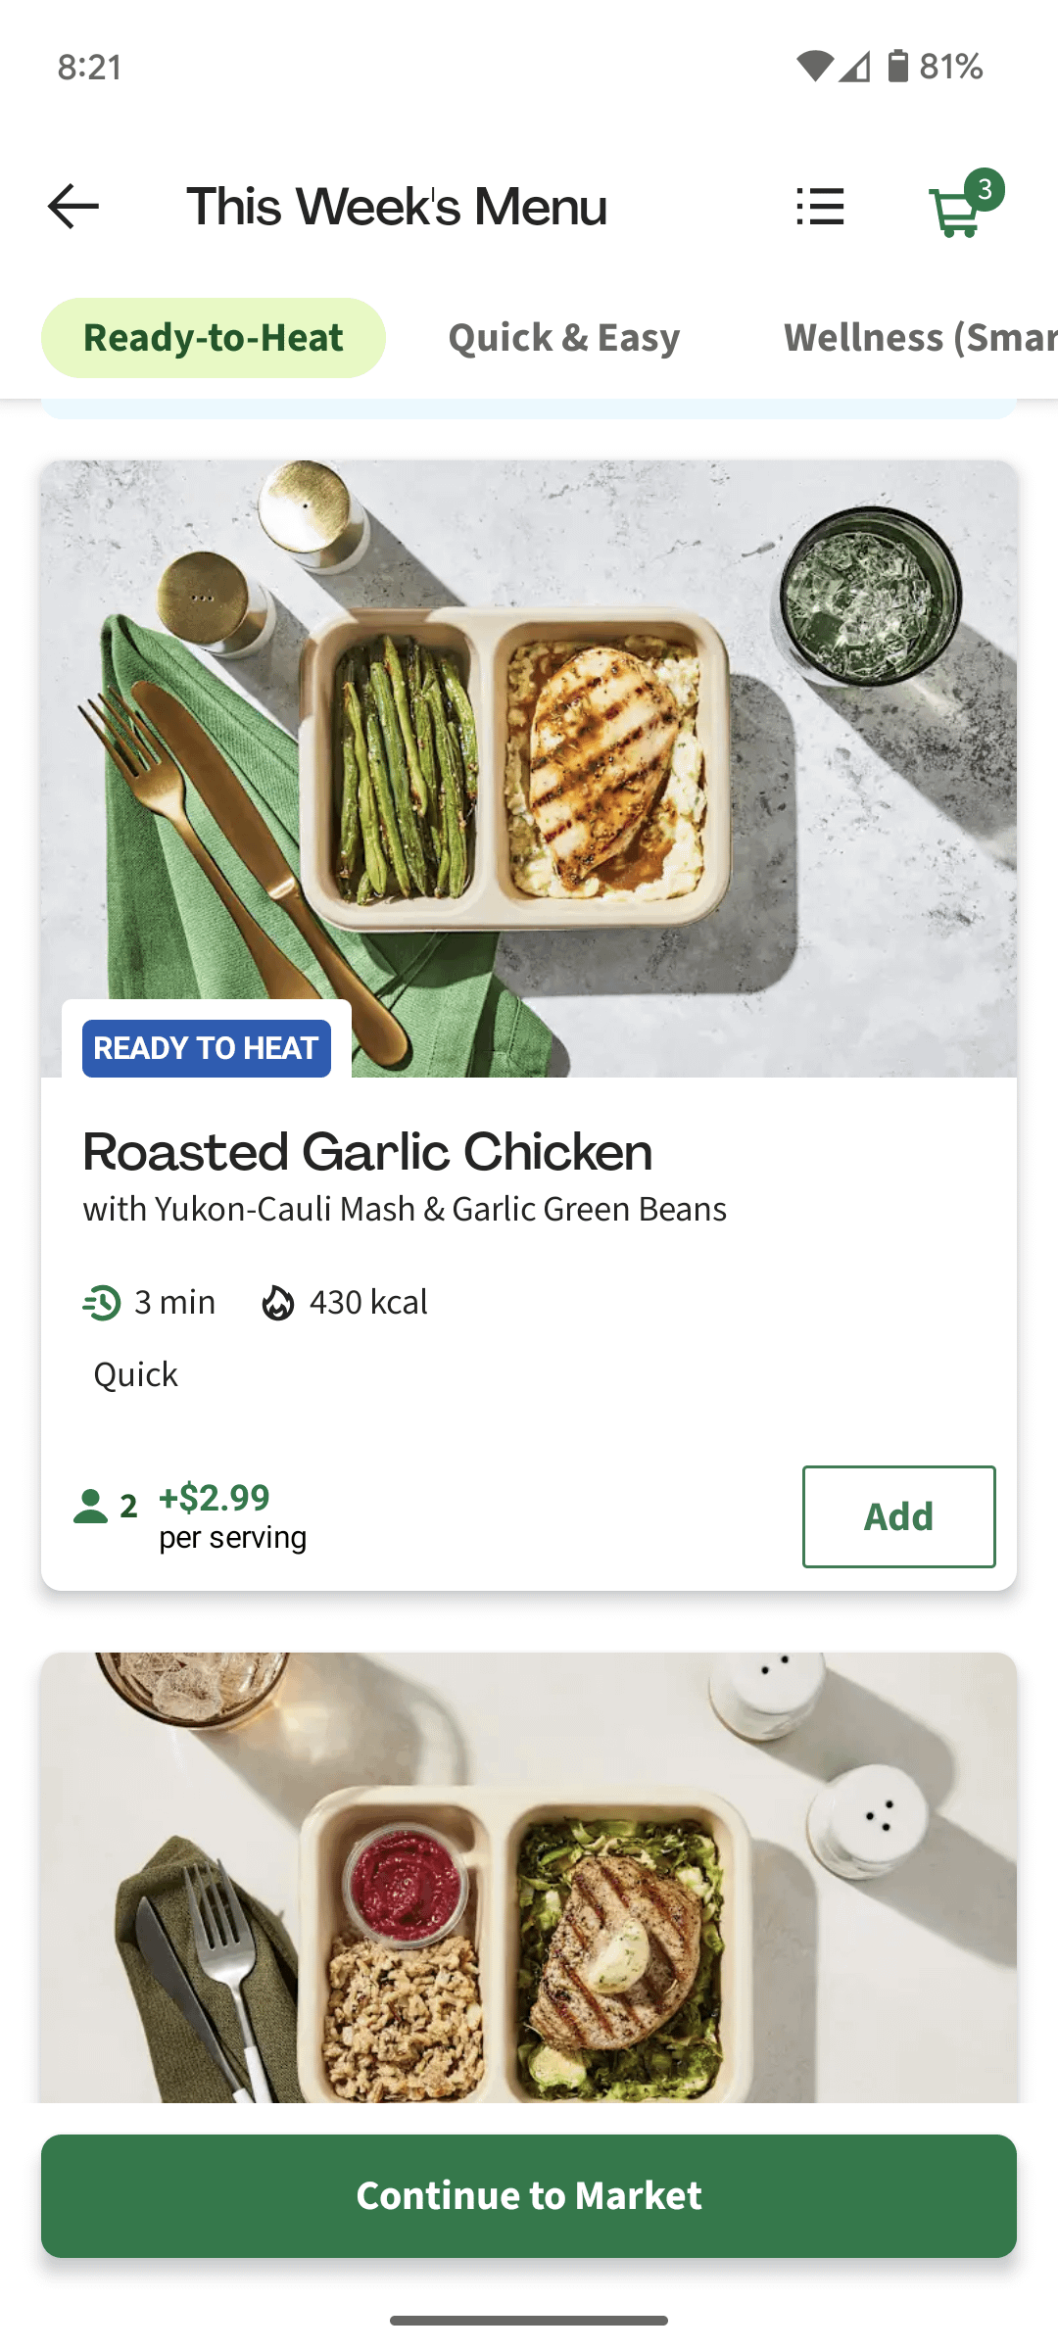Add Roasted Garlic Chicken to box
This screenshot has height=2351, width=1058.
pyautogui.click(x=898, y=1516)
